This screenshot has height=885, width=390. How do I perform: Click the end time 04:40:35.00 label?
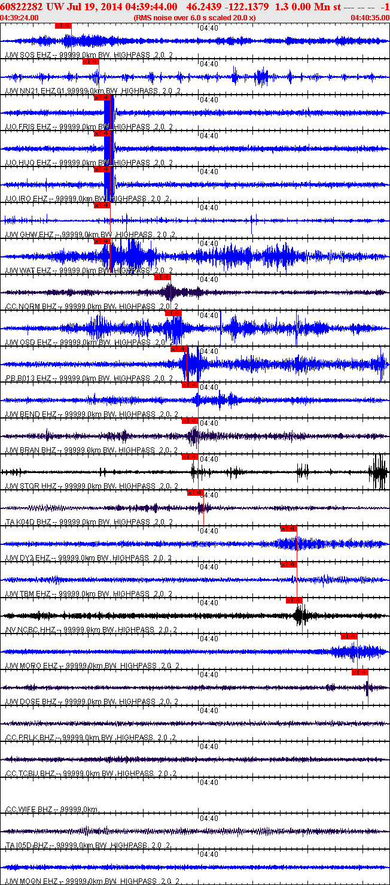pyautogui.click(x=370, y=17)
